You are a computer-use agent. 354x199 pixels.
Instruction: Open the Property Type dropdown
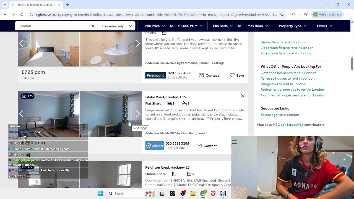[x=293, y=26]
